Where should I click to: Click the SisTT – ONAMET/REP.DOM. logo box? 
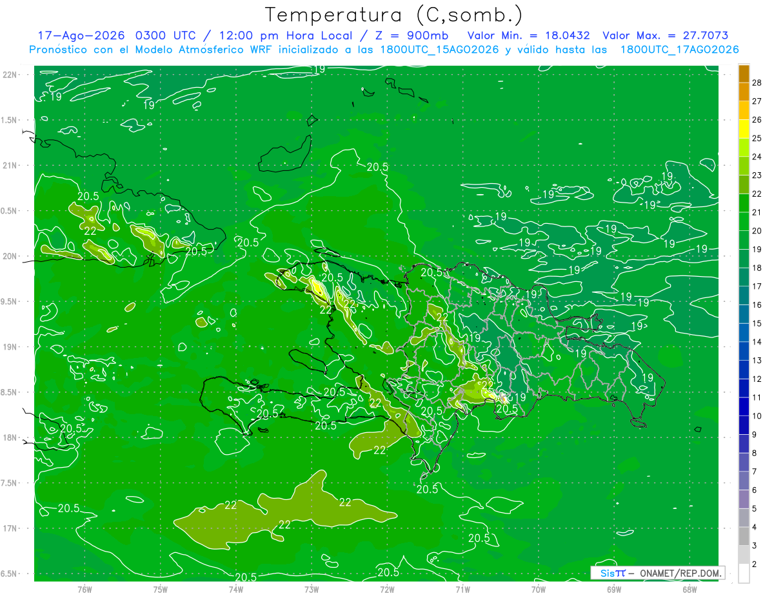(x=658, y=573)
